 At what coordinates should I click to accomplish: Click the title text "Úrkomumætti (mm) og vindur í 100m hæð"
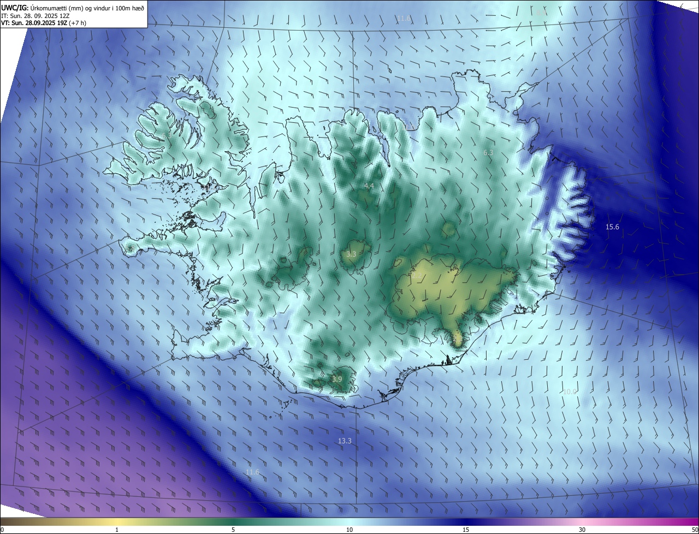[88, 8]
